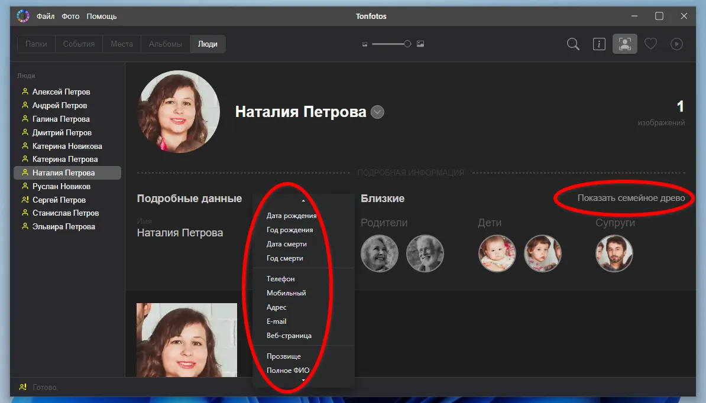The image size is (706, 403).
Task: Adjust the thumbnail zoom slider
Action: coord(406,44)
